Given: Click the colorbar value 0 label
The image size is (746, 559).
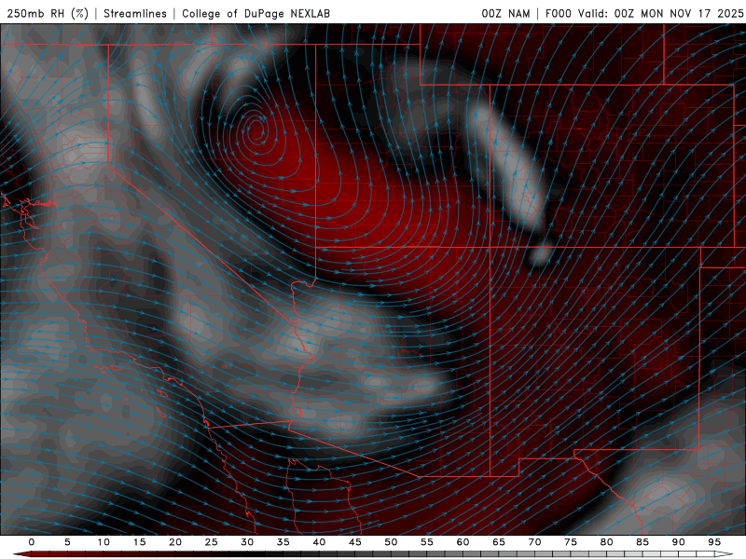Looking at the screenshot, I should [32, 542].
